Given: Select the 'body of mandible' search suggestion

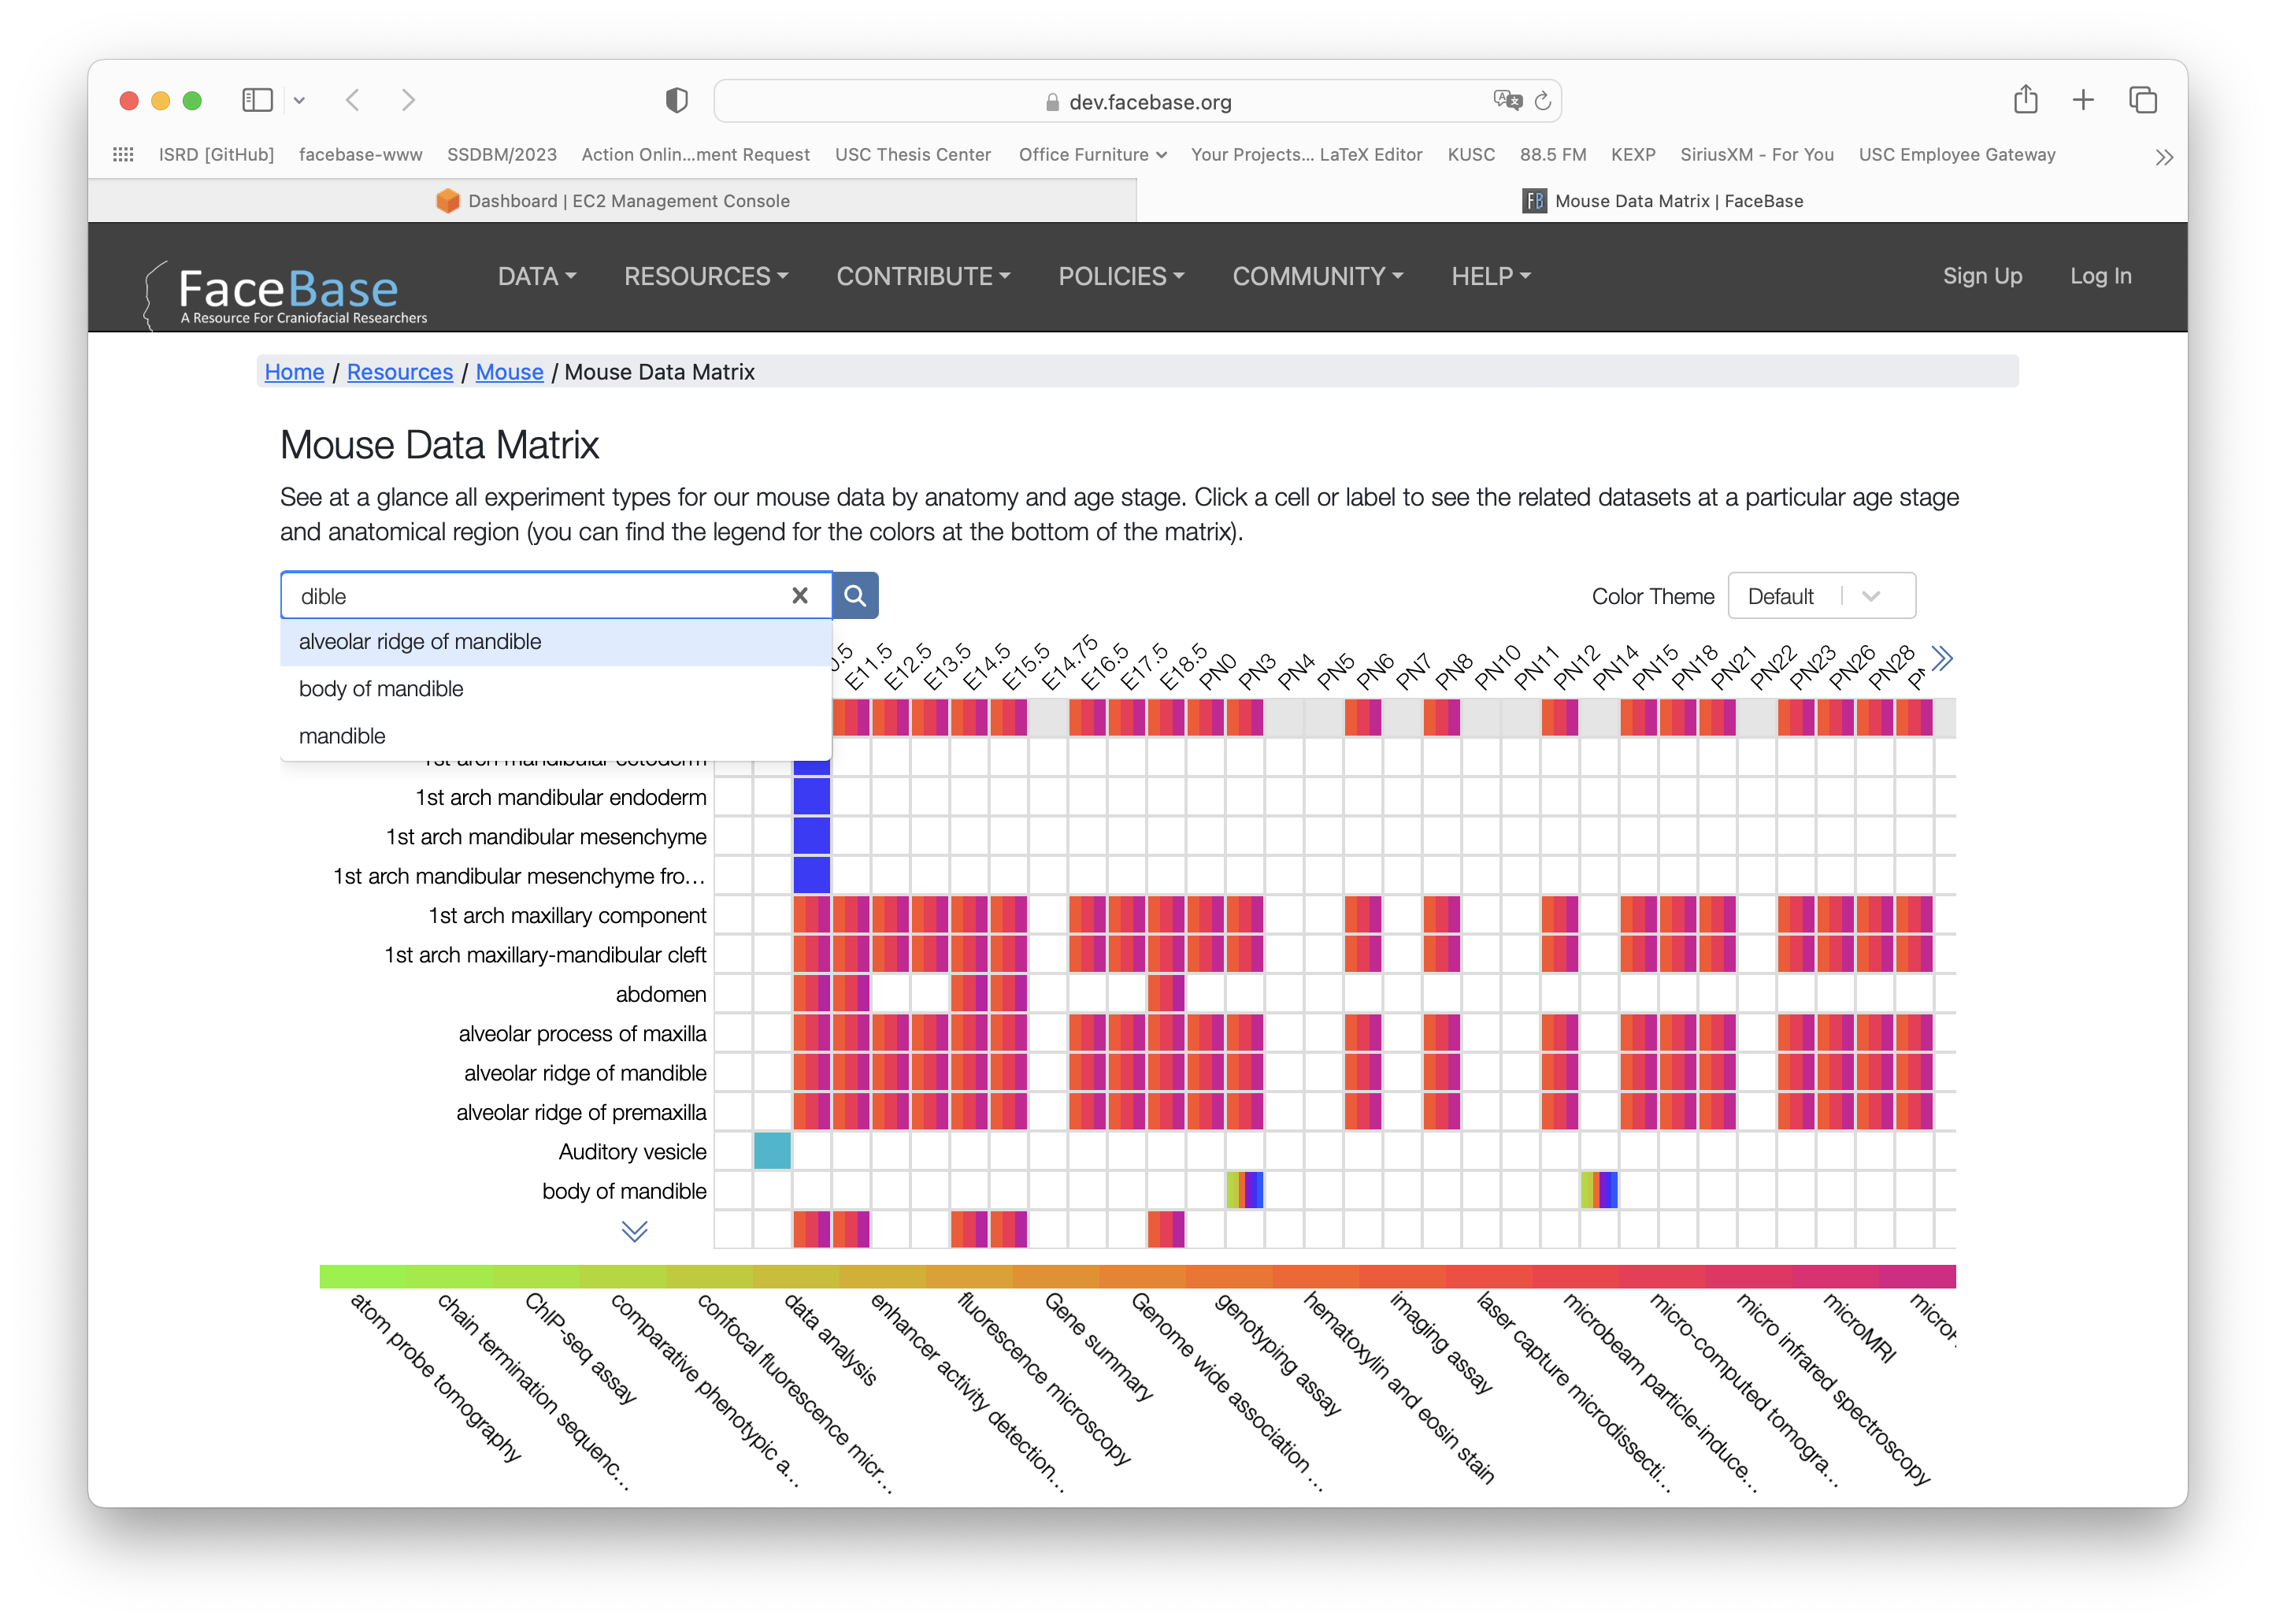Looking at the screenshot, I should (x=380, y=688).
